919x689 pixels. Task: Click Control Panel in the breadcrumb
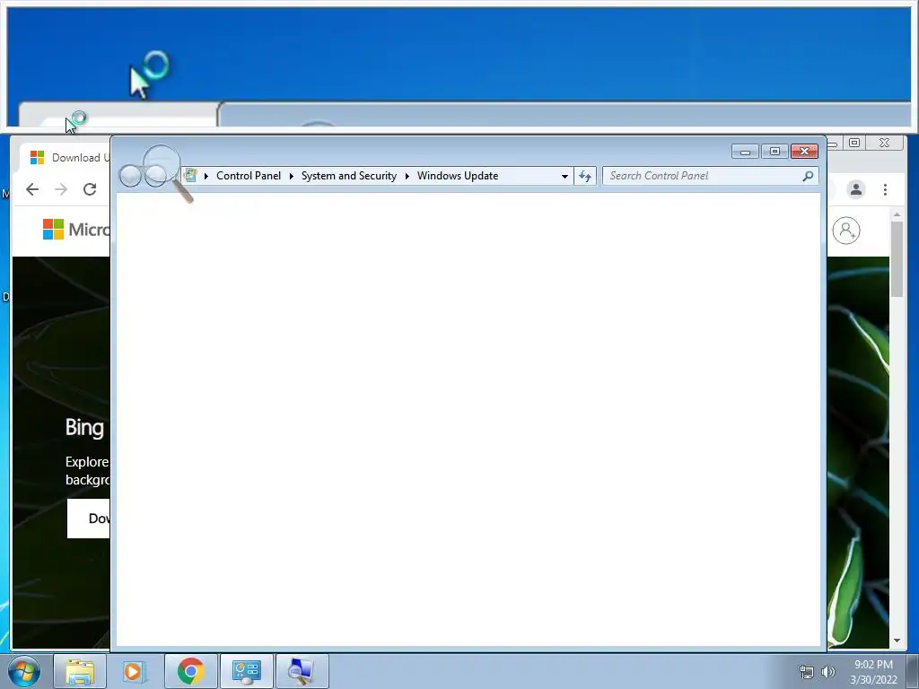pyautogui.click(x=249, y=176)
